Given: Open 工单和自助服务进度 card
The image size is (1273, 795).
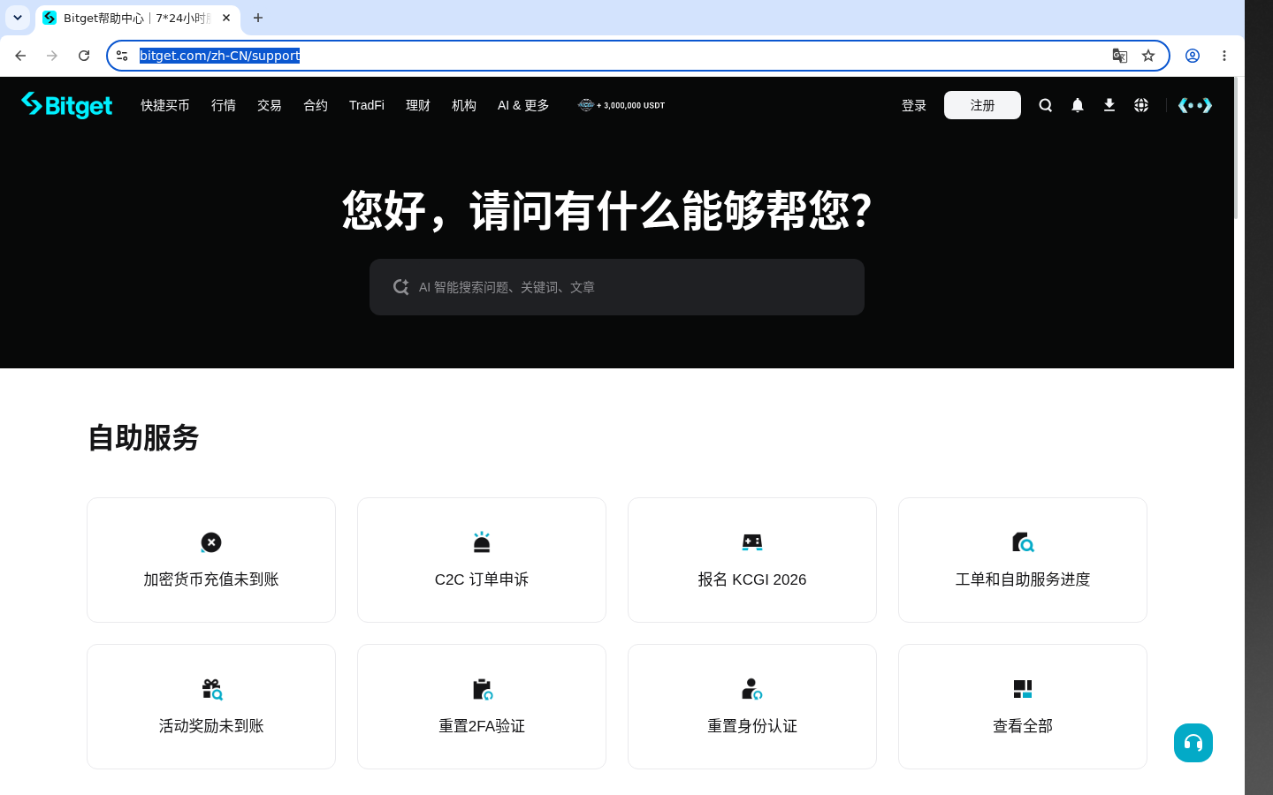Looking at the screenshot, I should (x=1023, y=560).
